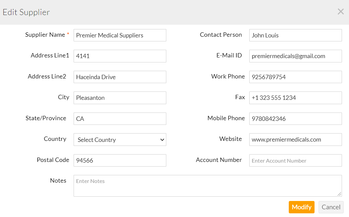Screen dimensions: 349x217
Task: Click the E-Mail ID field
Action: pos(295,56)
